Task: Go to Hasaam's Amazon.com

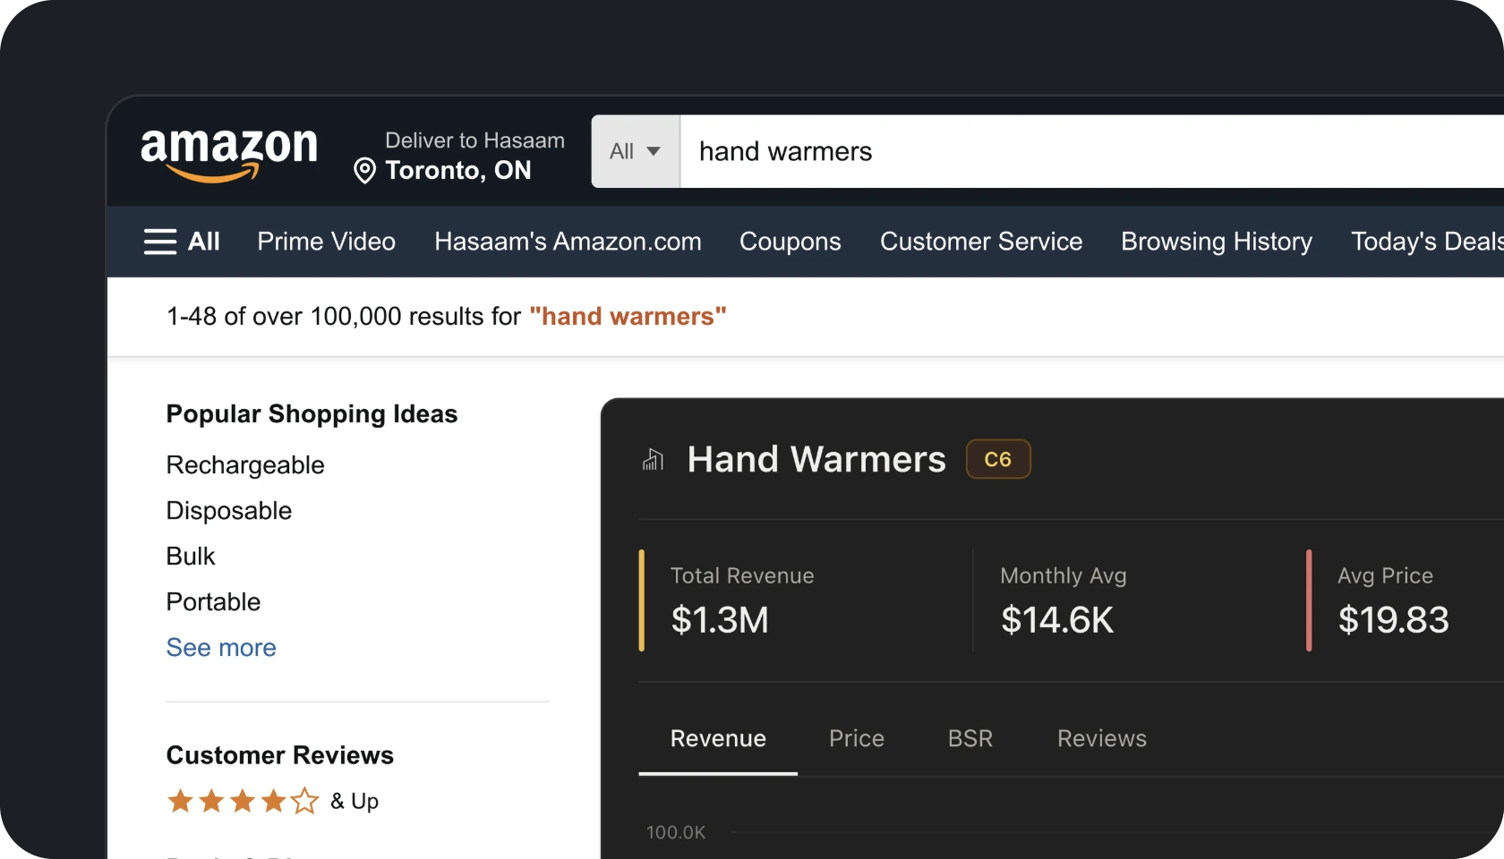Action: click(x=568, y=242)
